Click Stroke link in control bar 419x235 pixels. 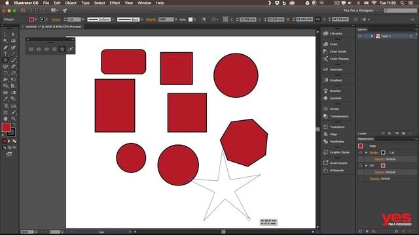point(56,20)
